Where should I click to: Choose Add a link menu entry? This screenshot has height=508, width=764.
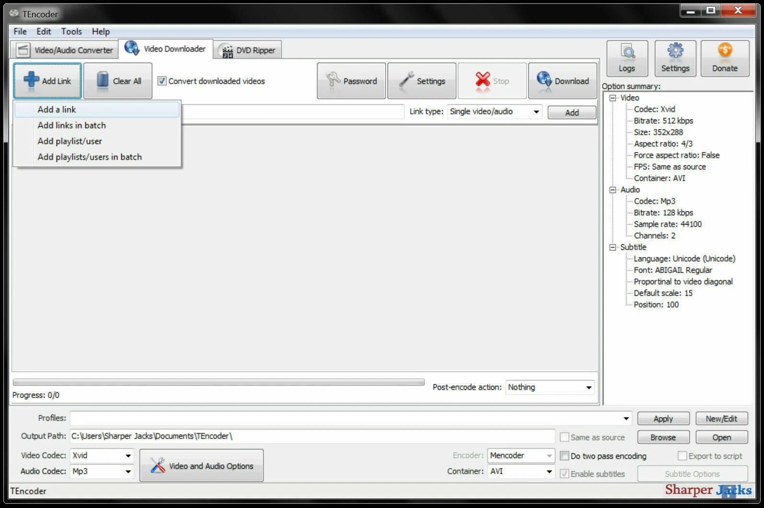[x=97, y=110]
